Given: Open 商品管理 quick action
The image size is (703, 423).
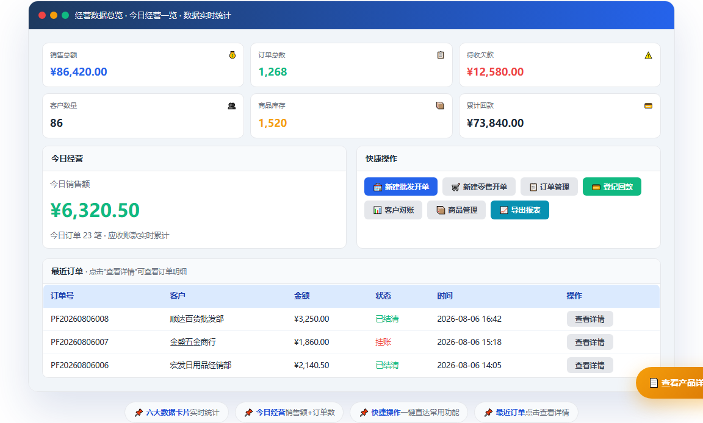Looking at the screenshot, I should click(x=456, y=210).
